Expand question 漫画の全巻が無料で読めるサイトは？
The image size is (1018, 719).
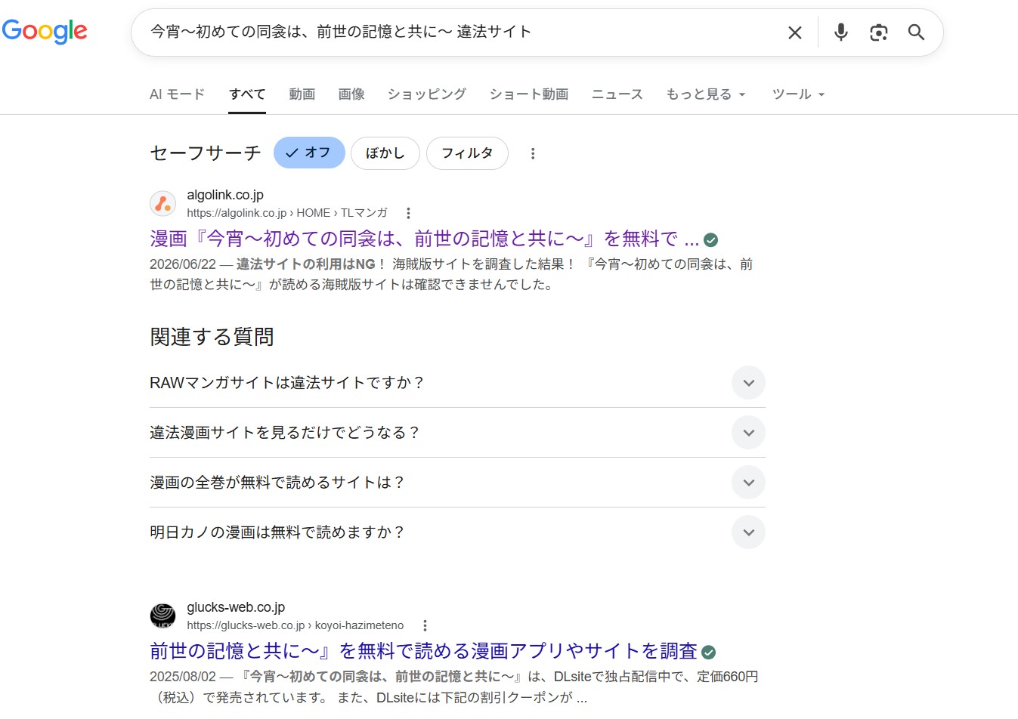click(457, 483)
